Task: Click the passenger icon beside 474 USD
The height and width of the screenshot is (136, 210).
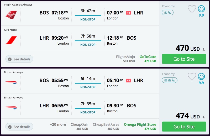Action: point(203,117)
